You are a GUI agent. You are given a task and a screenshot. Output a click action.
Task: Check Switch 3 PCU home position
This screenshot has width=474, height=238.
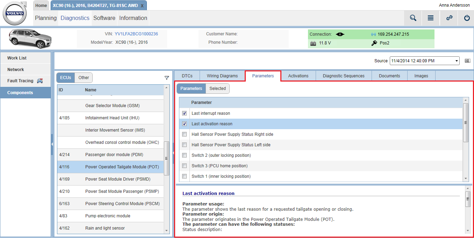pos(185,166)
